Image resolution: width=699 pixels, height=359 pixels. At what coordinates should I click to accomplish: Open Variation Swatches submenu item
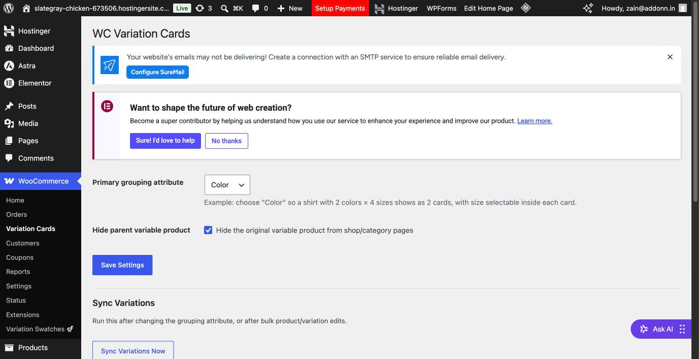40,329
